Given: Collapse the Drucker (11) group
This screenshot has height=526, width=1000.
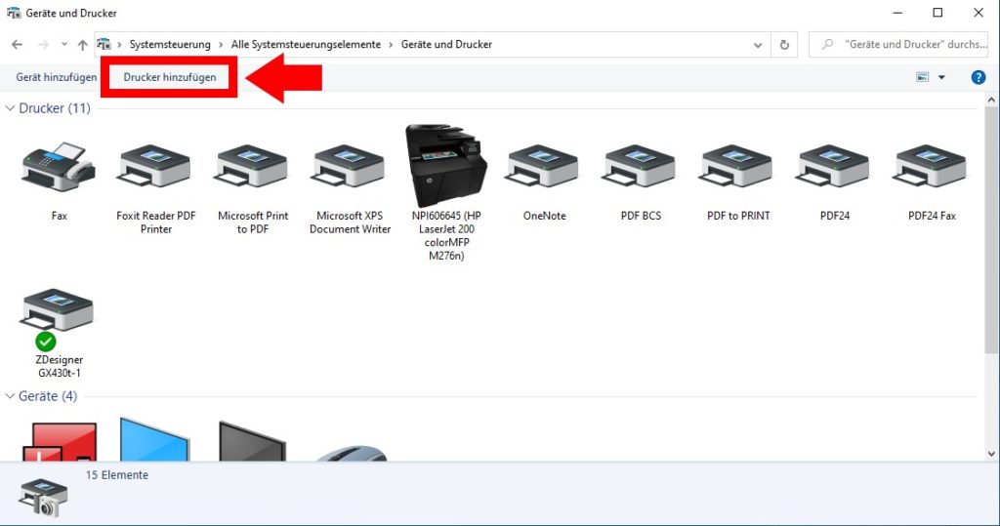Looking at the screenshot, I should (x=10, y=108).
